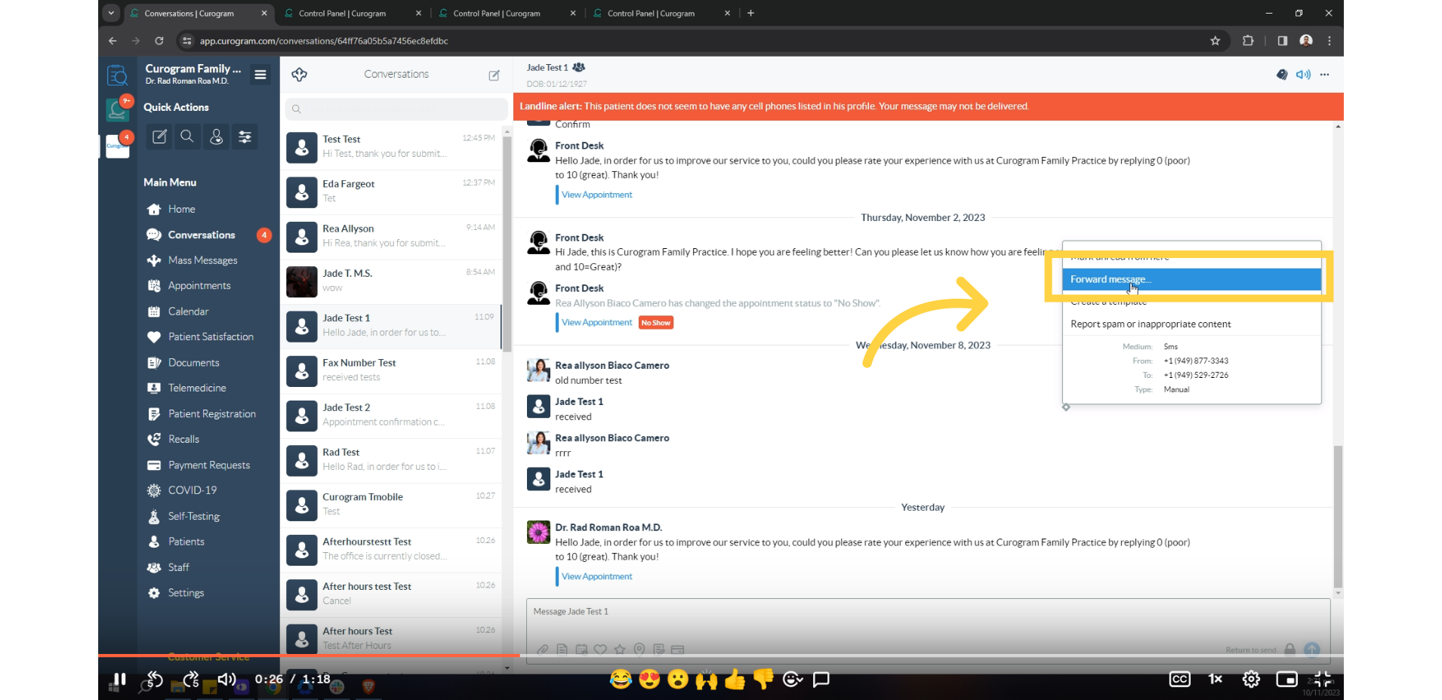
Task: Click the group people icon beside Jade Test 1
Action: pyautogui.click(x=579, y=67)
